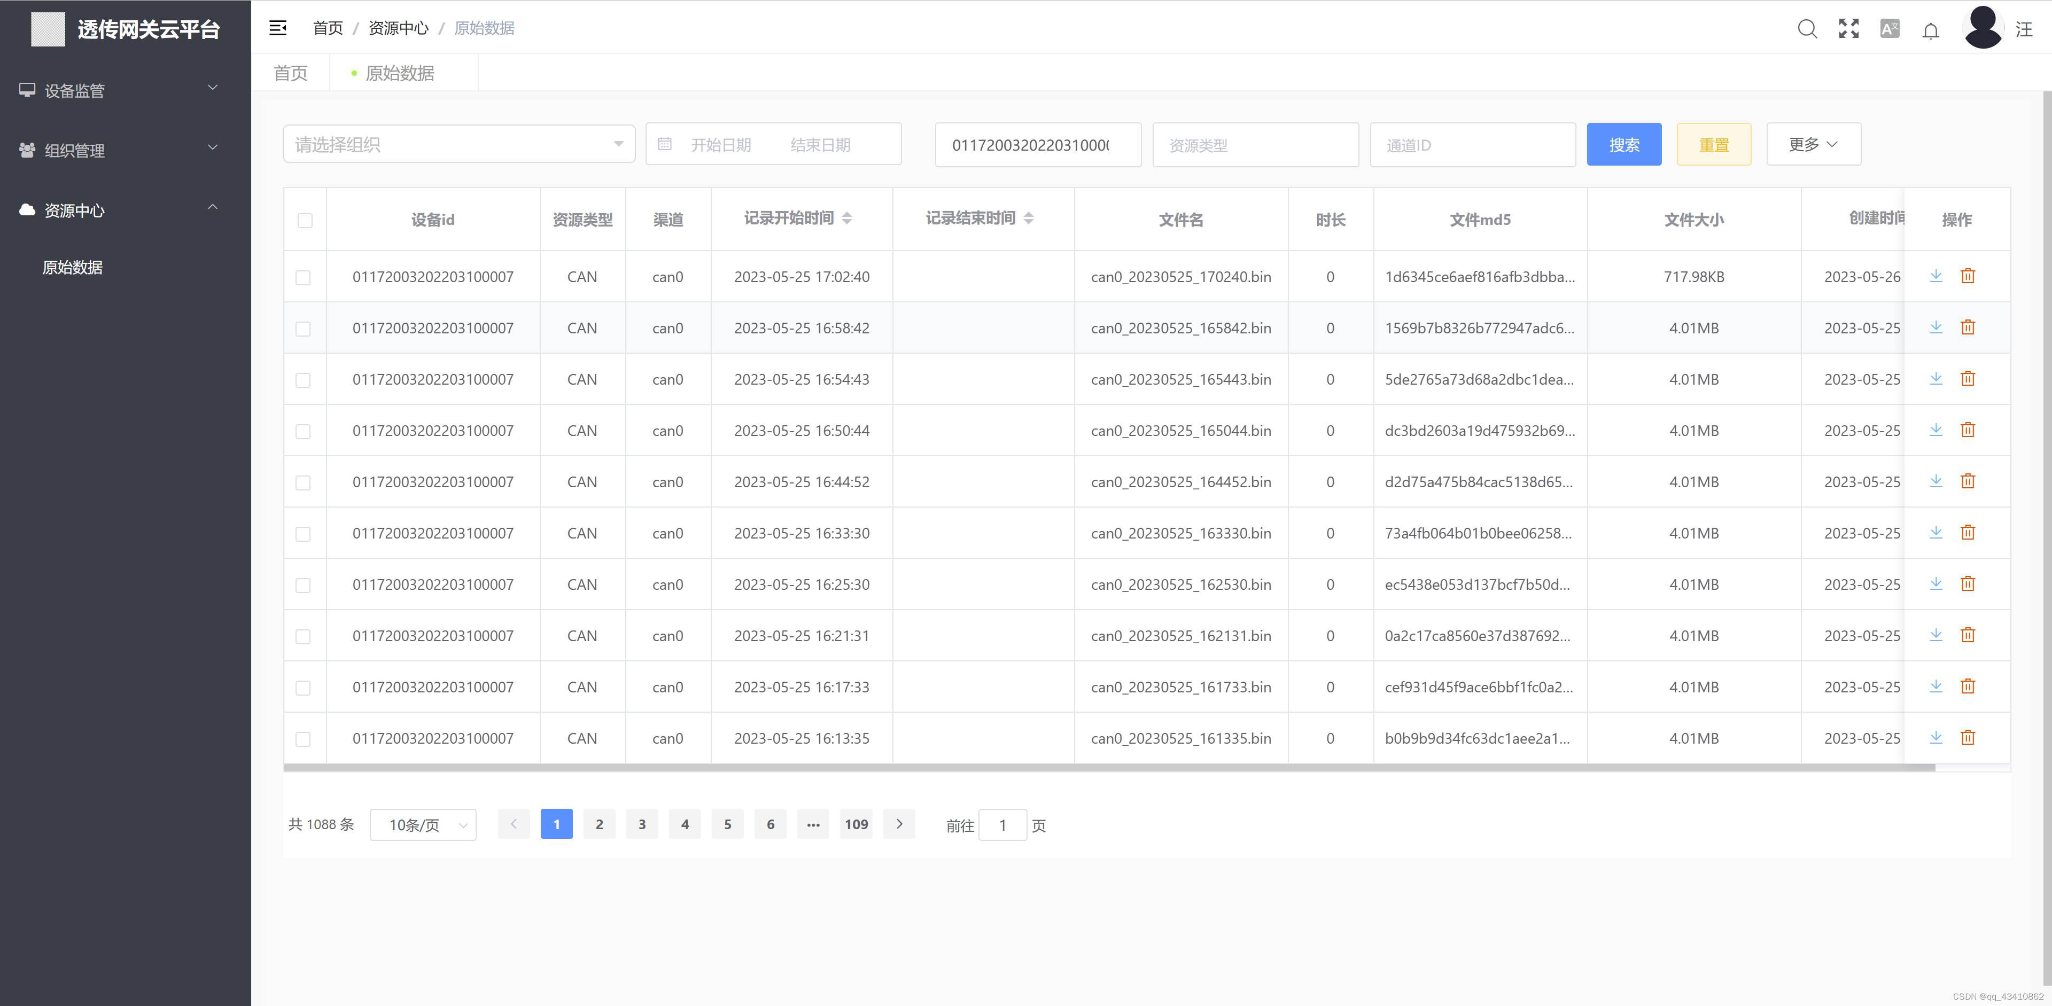Open language switch icon
Viewport: 2052px width, 1006px height.
(1890, 29)
